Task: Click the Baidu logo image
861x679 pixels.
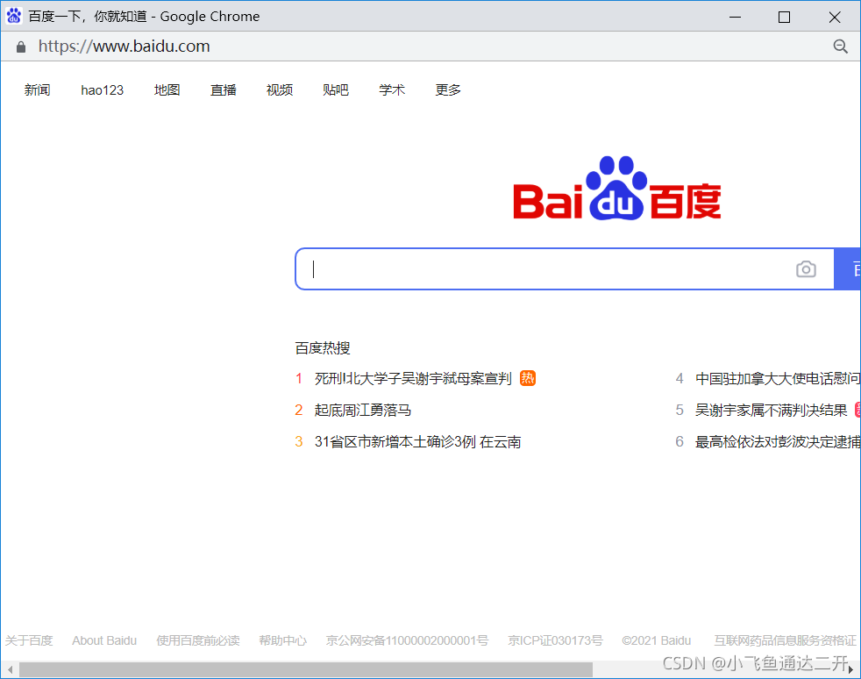Action: point(616,189)
